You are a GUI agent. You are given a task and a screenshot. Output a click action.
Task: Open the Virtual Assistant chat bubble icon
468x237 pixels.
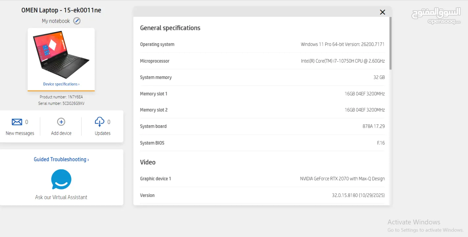tap(61, 179)
